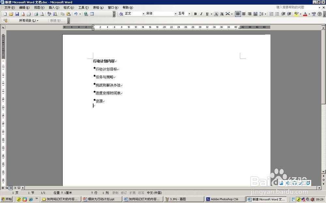The image size is (326, 203).
Task: Open underline style dropdown arrow
Action: pyautogui.click(x=211, y=14)
